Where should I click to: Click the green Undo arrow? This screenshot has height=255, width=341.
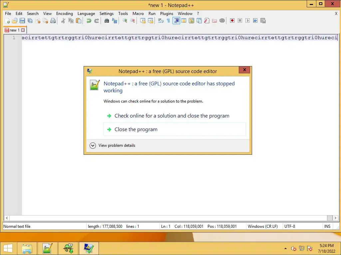pyautogui.click(x=89, y=21)
